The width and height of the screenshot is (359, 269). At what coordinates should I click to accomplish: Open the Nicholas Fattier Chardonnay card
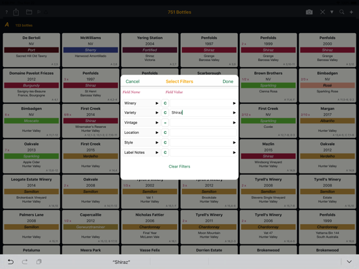pos(150,227)
